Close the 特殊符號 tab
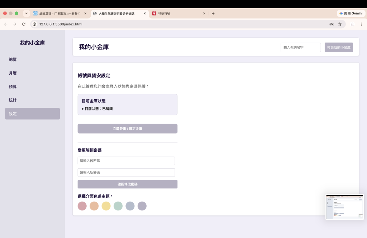Image resolution: width=367 pixels, height=238 pixels. coord(204,14)
